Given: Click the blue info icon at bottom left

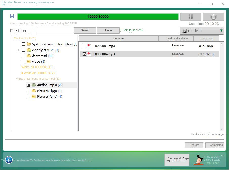Looking at the screenshot, I should coord(9,160).
